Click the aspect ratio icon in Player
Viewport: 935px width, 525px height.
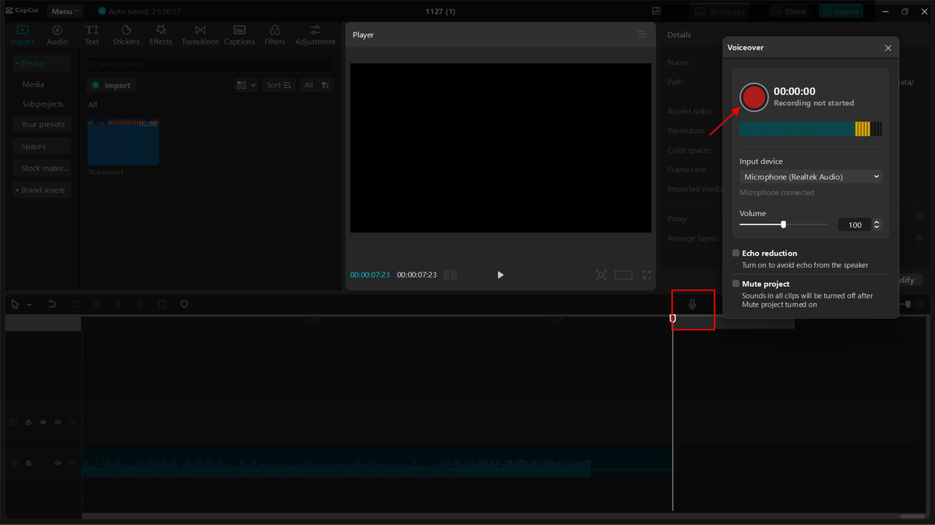pos(623,275)
